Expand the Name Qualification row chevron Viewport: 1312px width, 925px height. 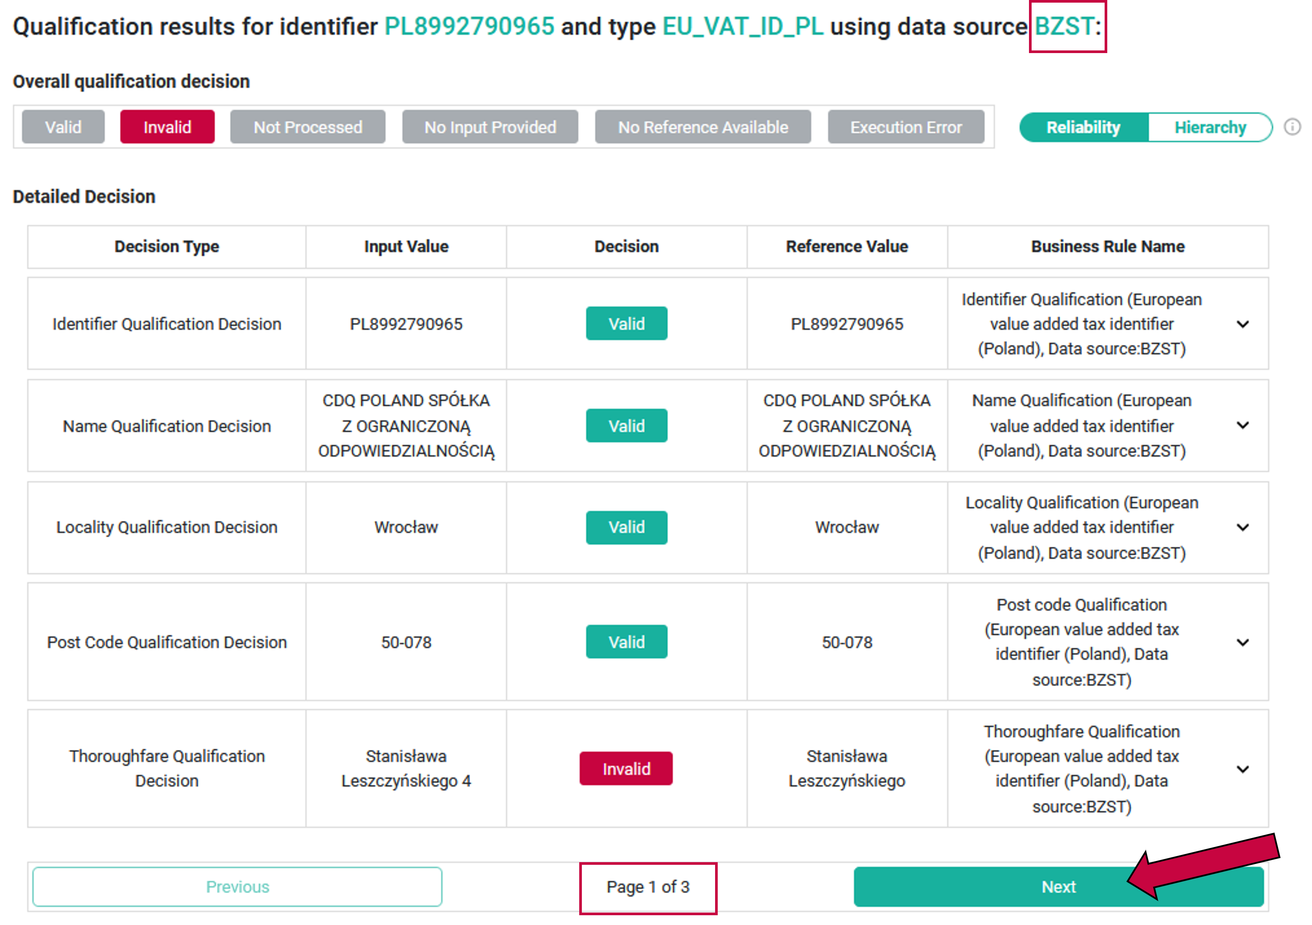click(1242, 426)
